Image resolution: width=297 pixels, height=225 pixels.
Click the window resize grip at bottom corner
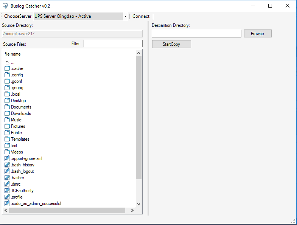293,221
